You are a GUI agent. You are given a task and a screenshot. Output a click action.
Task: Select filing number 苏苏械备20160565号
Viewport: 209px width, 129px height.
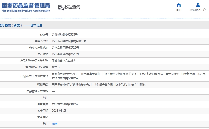click(65, 34)
